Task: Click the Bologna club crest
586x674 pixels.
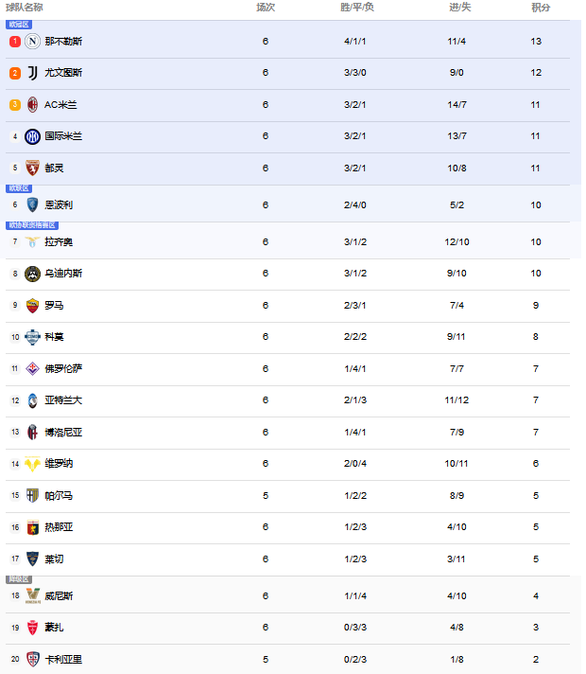Action: [x=33, y=433]
